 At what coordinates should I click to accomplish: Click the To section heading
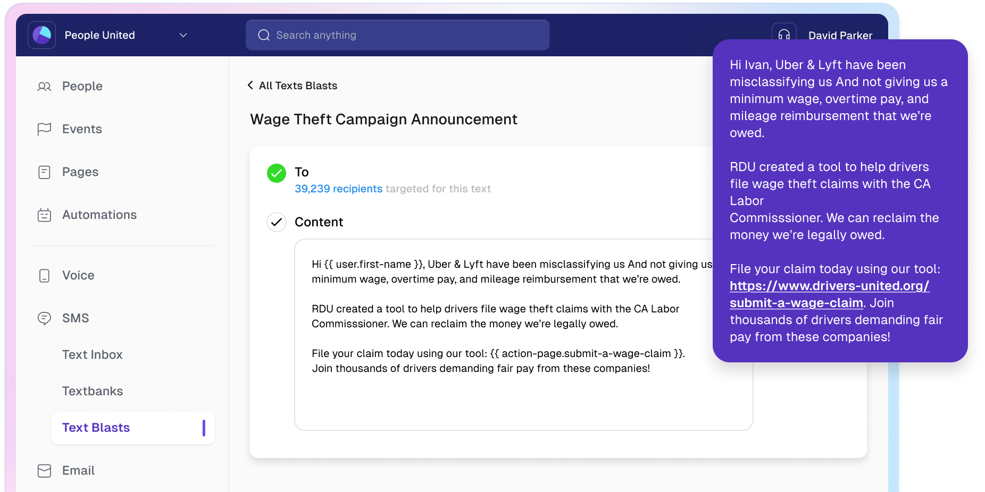(x=302, y=172)
